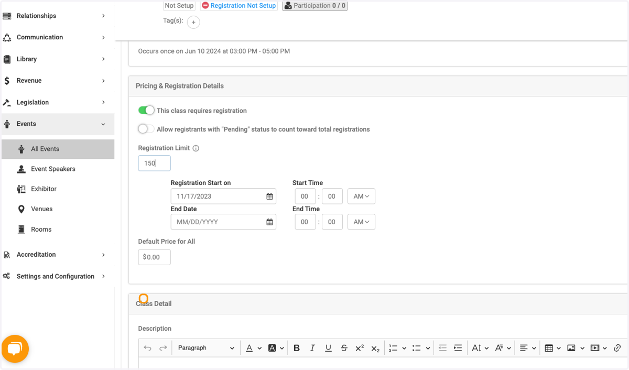The width and height of the screenshot is (629, 370).
Task: Click the bulleted list icon
Action: pos(417,348)
